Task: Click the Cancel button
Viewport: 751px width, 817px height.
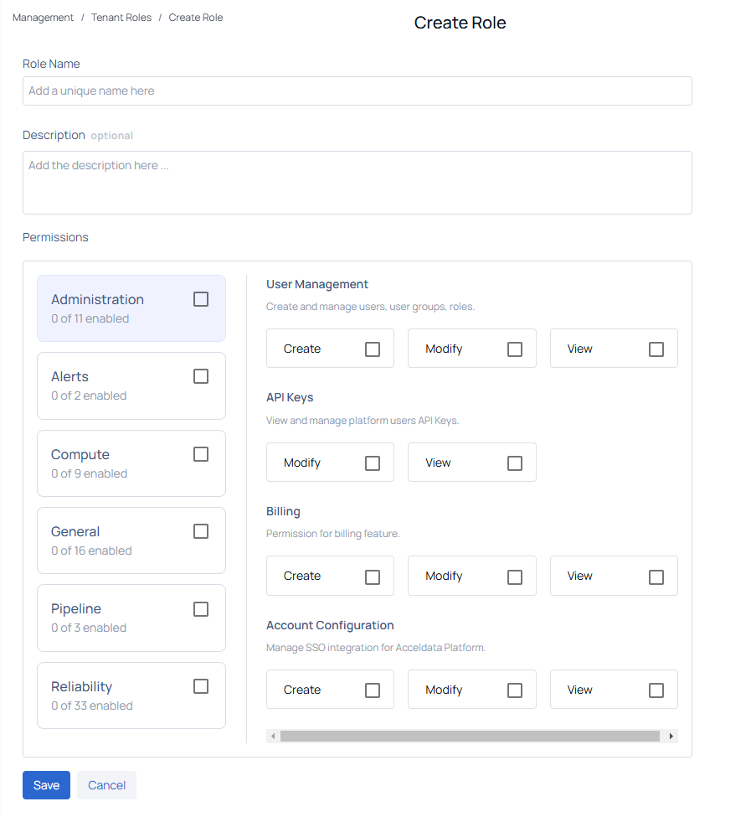Action: (106, 785)
